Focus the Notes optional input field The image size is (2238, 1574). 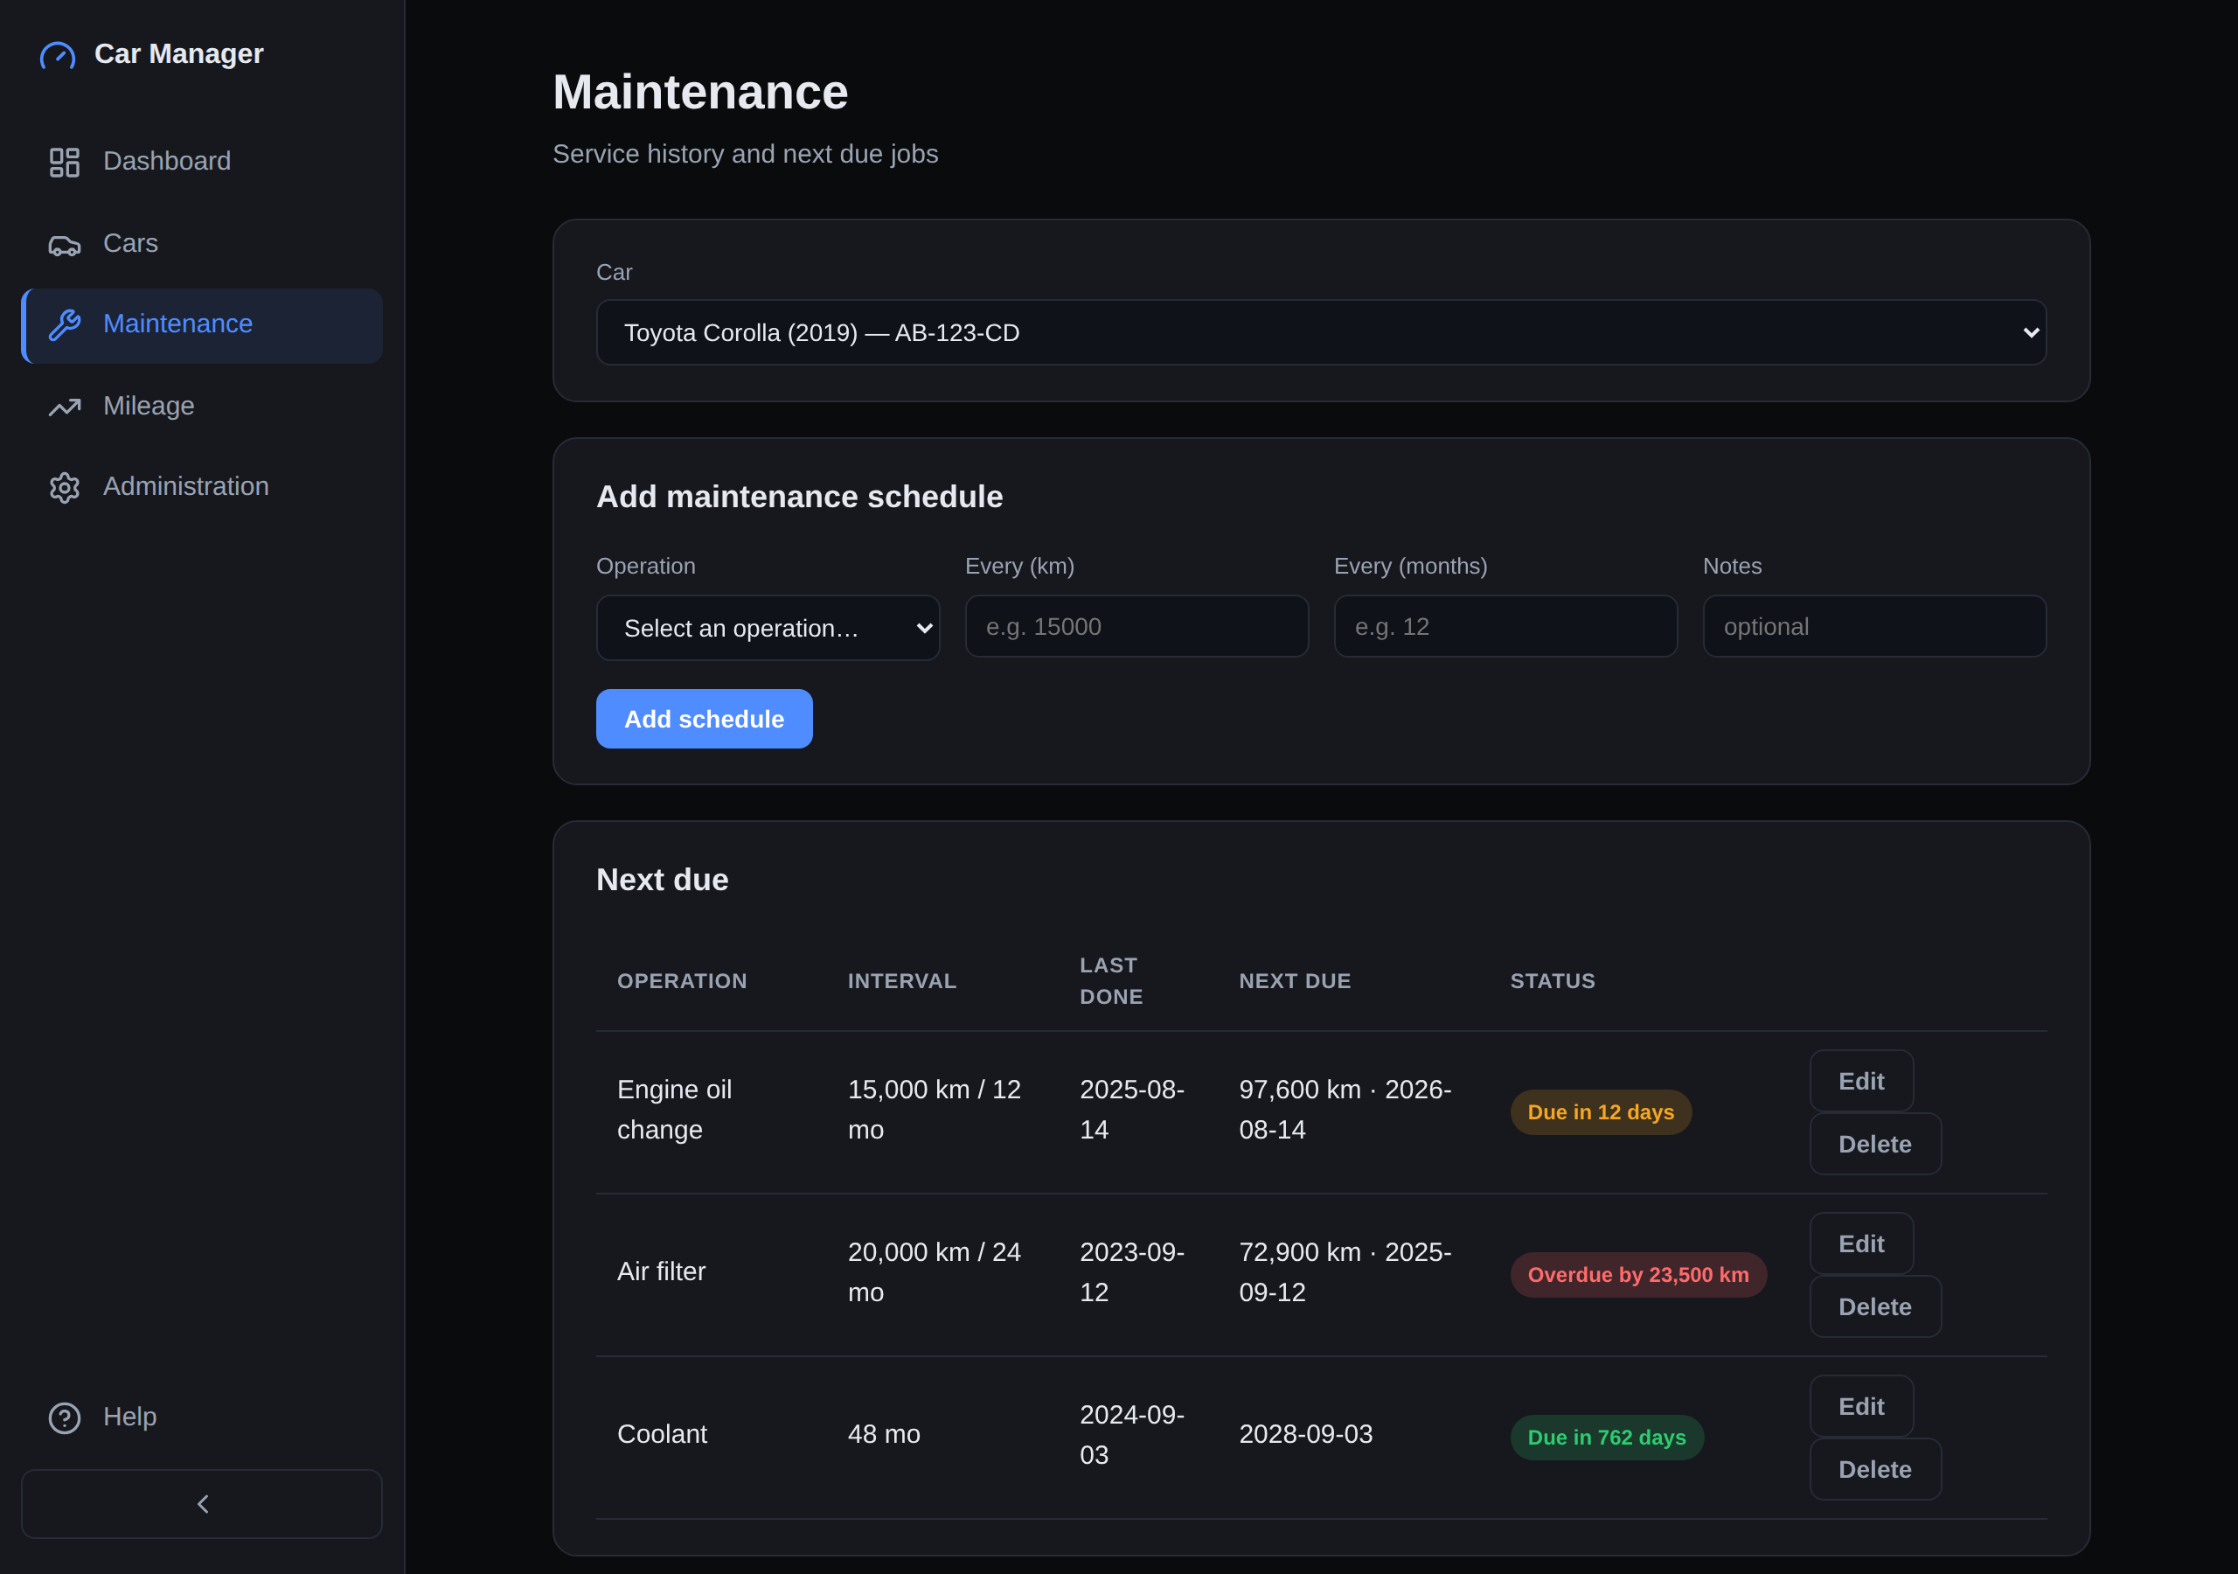coord(1874,626)
